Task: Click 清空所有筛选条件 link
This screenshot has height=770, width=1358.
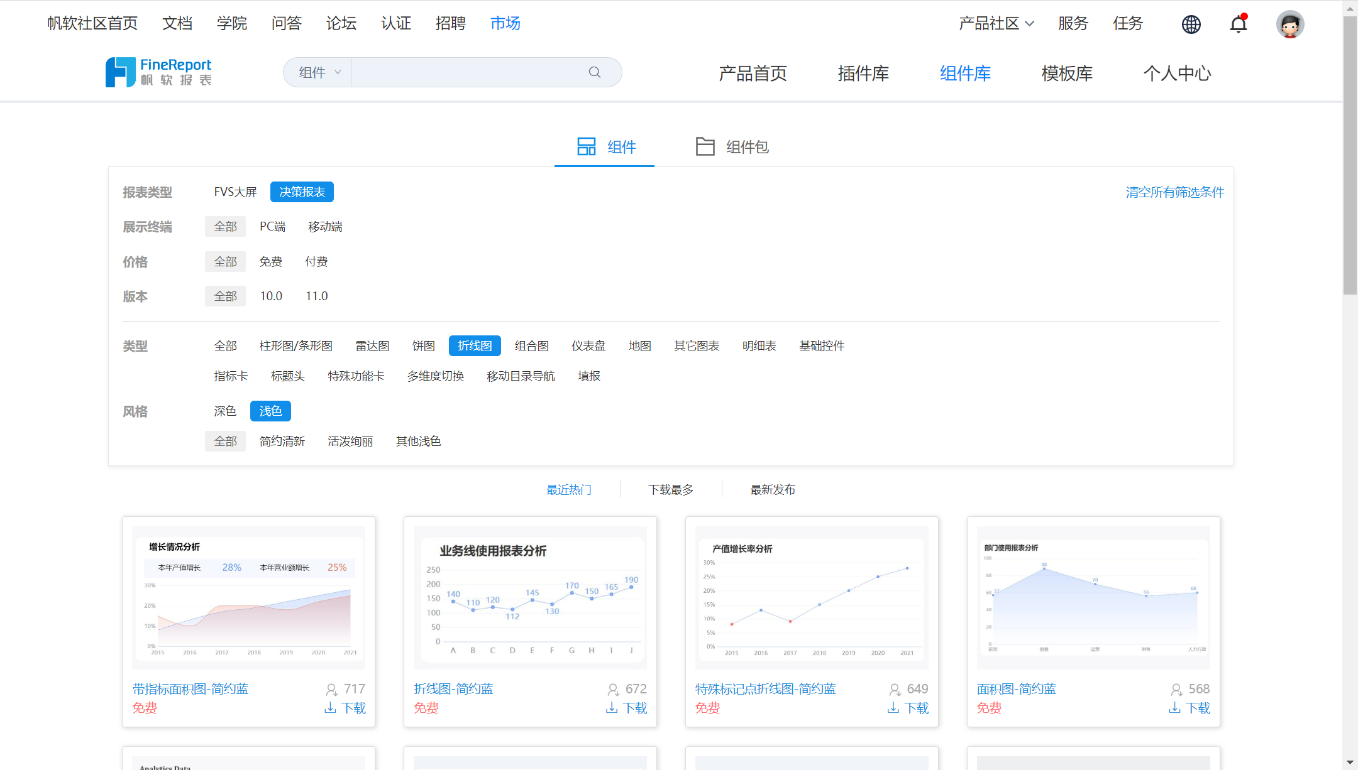Action: pos(1174,192)
